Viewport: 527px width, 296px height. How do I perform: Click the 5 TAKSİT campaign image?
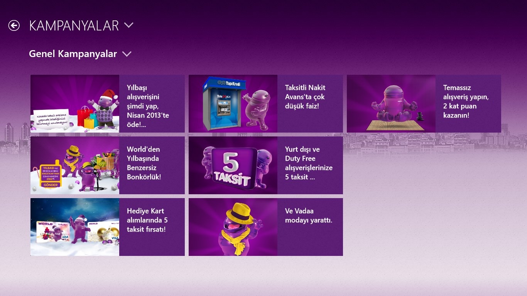[233, 165]
